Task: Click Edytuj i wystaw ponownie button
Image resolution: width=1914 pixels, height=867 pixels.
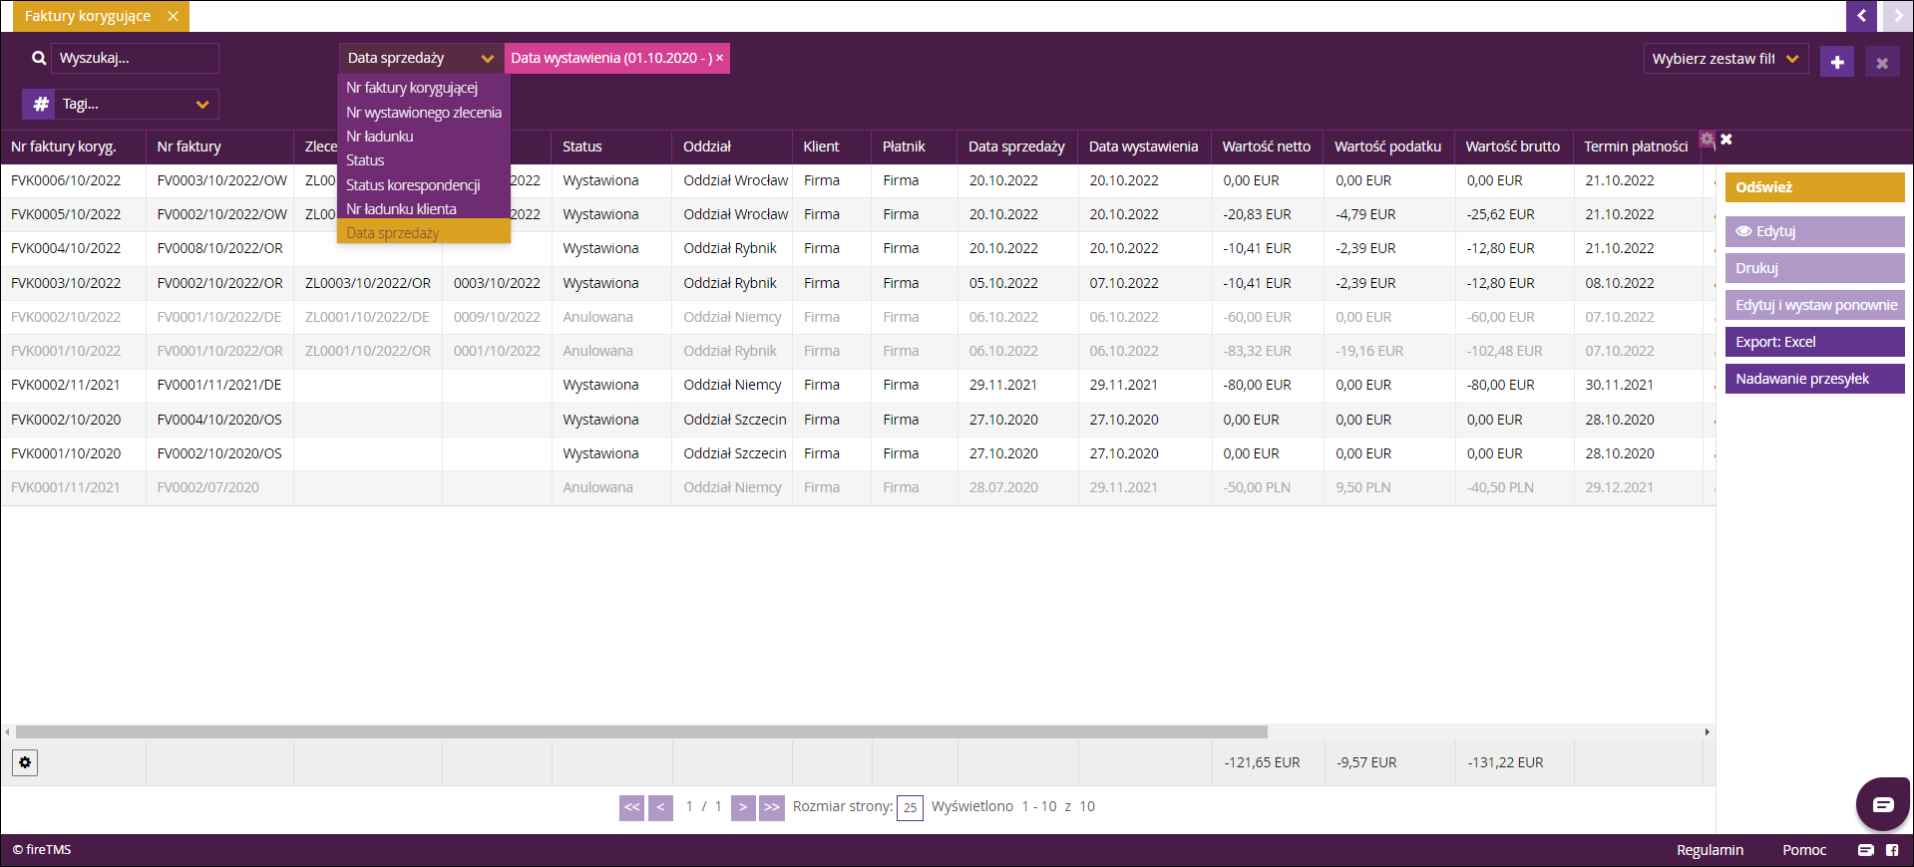Action: 1814,305
